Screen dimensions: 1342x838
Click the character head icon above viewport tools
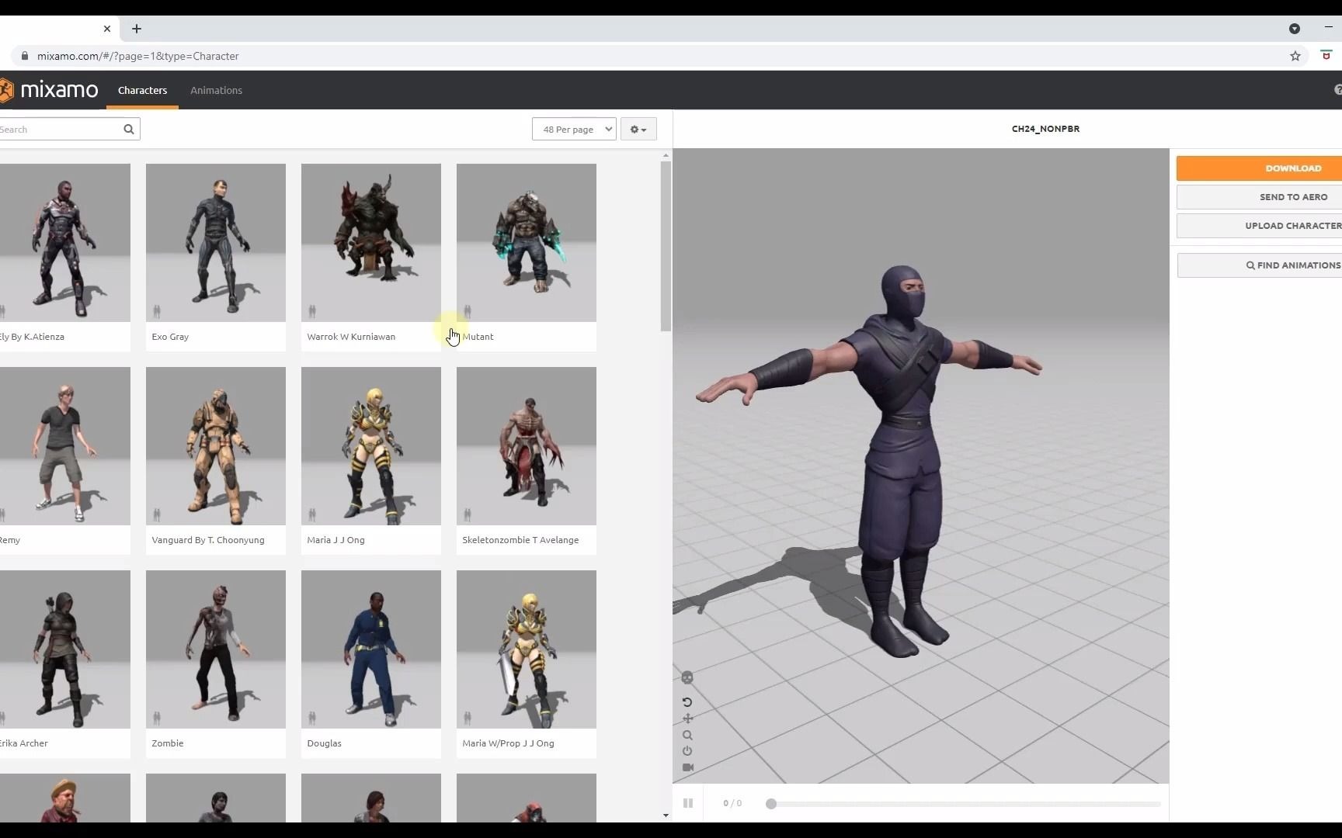688,677
